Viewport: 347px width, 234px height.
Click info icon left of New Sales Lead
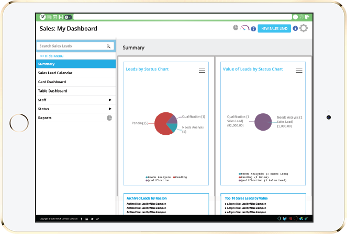point(253,29)
